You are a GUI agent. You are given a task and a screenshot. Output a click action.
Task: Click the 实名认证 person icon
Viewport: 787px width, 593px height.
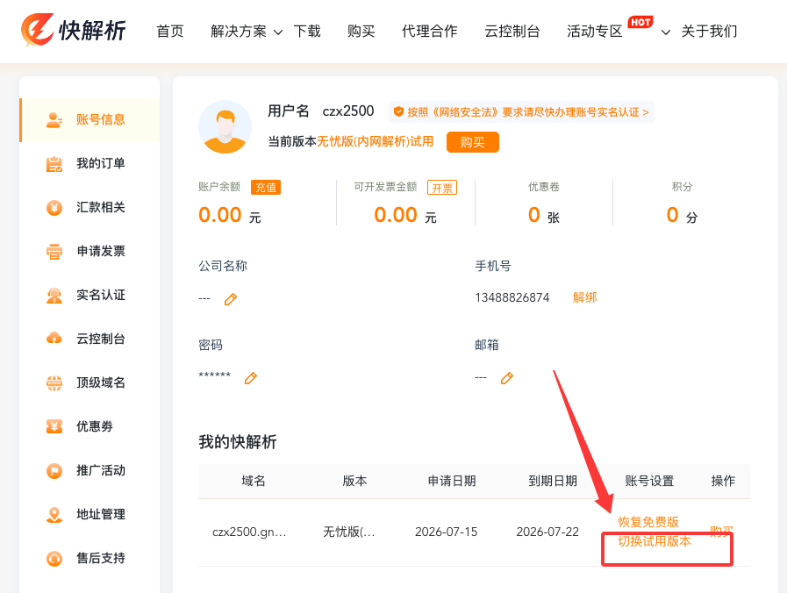tap(54, 296)
